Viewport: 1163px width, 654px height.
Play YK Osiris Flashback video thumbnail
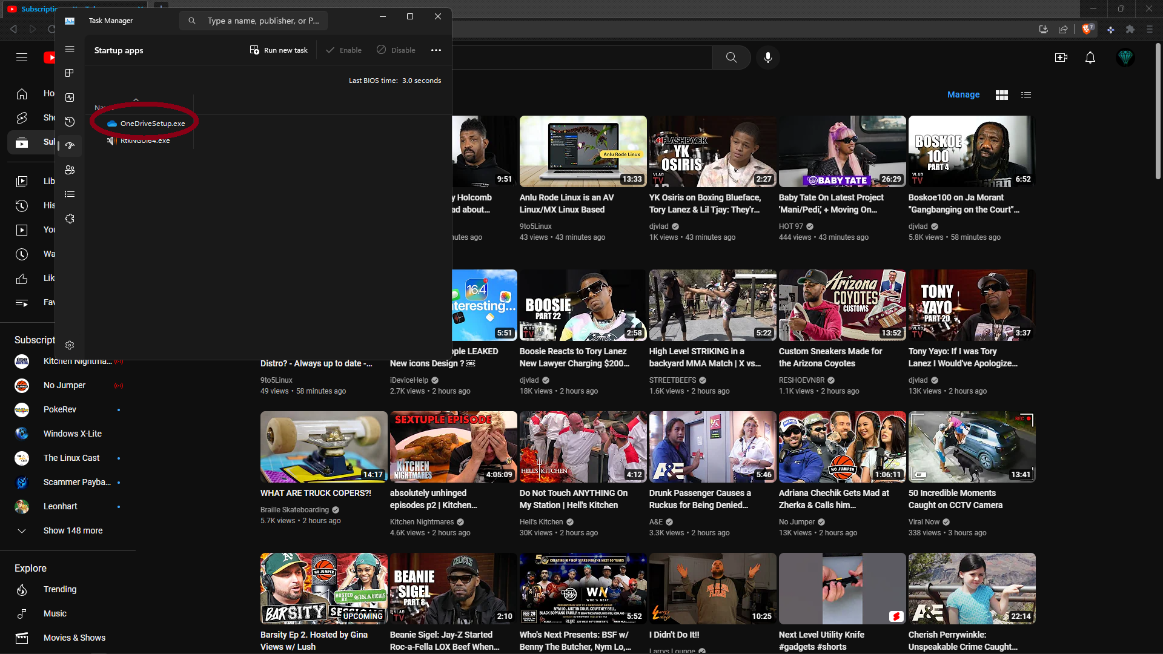[x=712, y=151]
